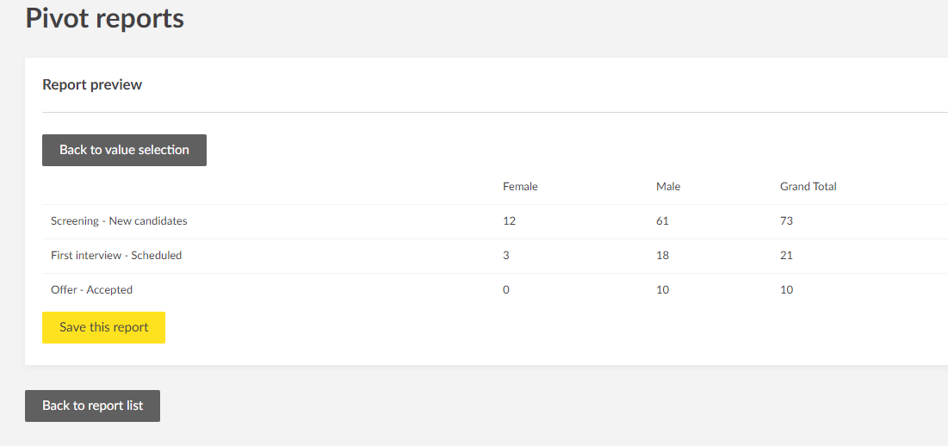
Task: Click the Back to value selection button
Action: (124, 150)
